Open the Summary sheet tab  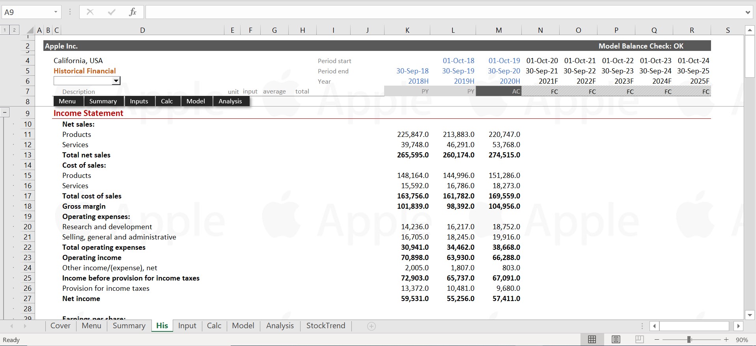point(129,326)
